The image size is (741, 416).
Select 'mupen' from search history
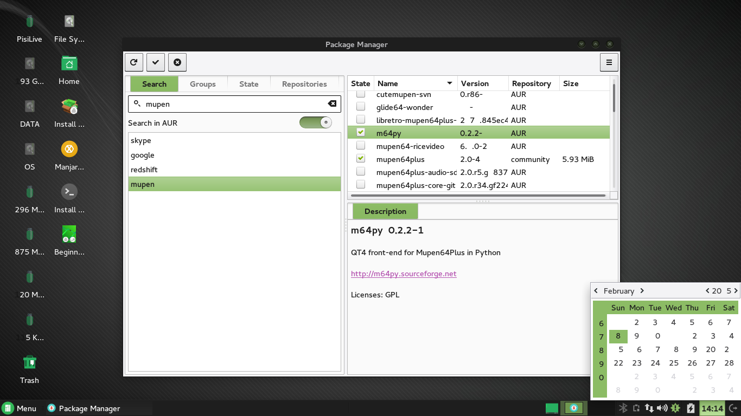pos(234,184)
